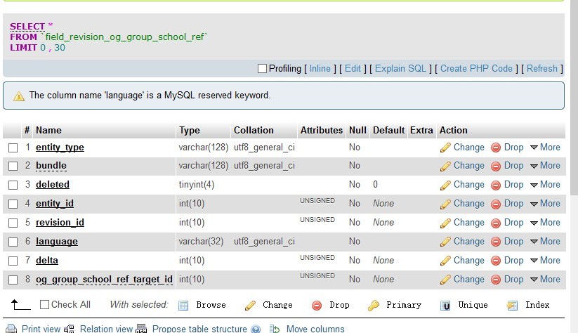
Task: Click the pencil icon beside bottom Change
Action: click(x=250, y=306)
